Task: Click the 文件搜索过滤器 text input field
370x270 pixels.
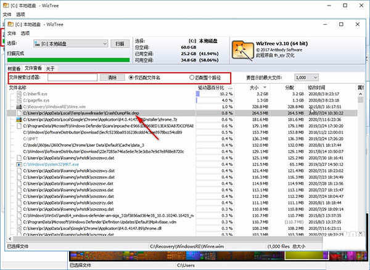Action: [72, 77]
